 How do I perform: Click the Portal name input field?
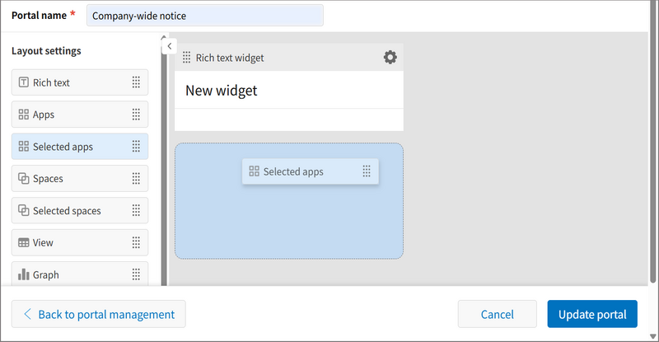[x=204, y=16]
